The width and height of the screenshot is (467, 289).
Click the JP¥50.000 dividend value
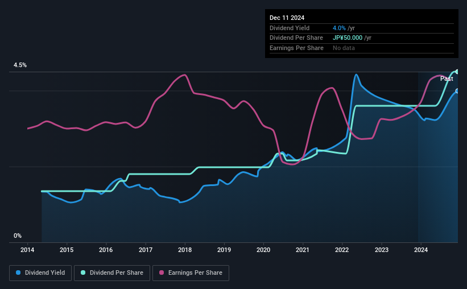(x=348, y=38)
